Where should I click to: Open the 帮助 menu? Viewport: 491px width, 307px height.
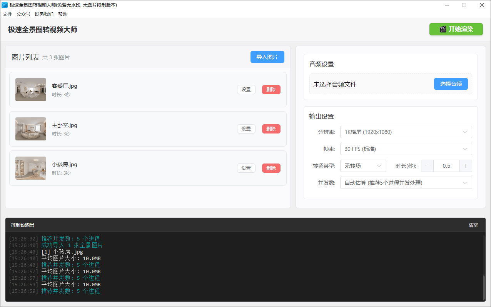click(x=63, y=14)
